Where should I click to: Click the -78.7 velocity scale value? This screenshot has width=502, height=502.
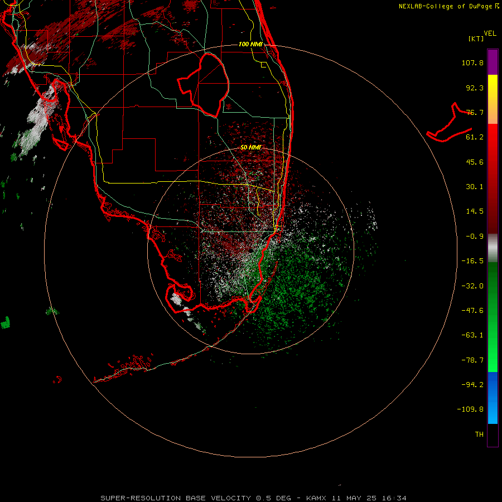click(472, 360)
